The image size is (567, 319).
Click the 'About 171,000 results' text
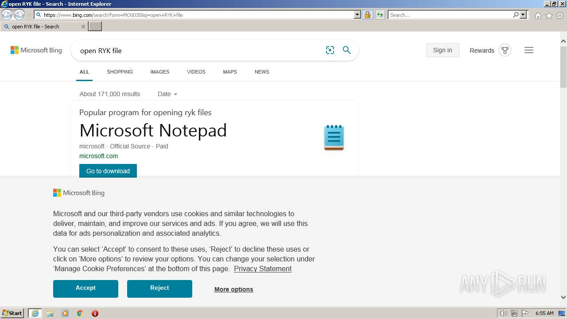[110, 94]
